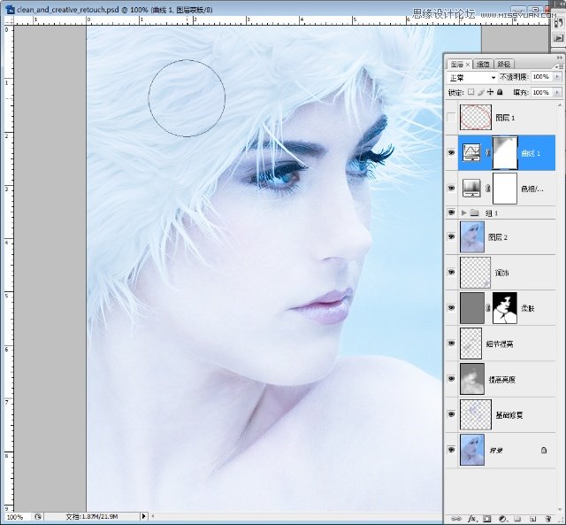Collapse the panel with double arrows
Viewport: 566px width, 525px height.
(x=559, y=58)
